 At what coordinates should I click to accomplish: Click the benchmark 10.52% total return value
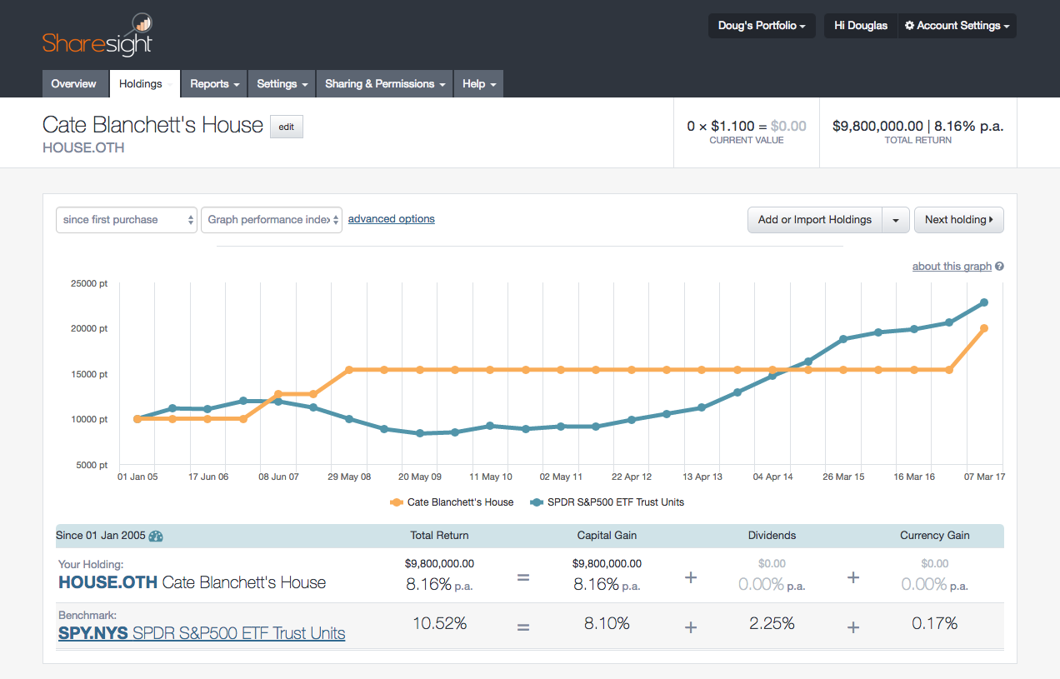[439, 623]
